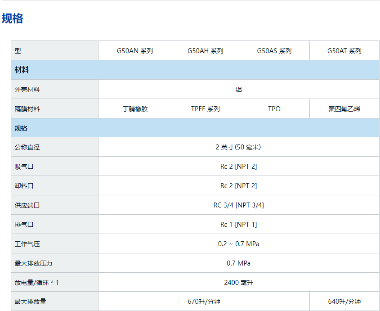380x311 pixels.
Task: Select the 670升/分钟 discharge value
Action: click(x=203, y=302)
